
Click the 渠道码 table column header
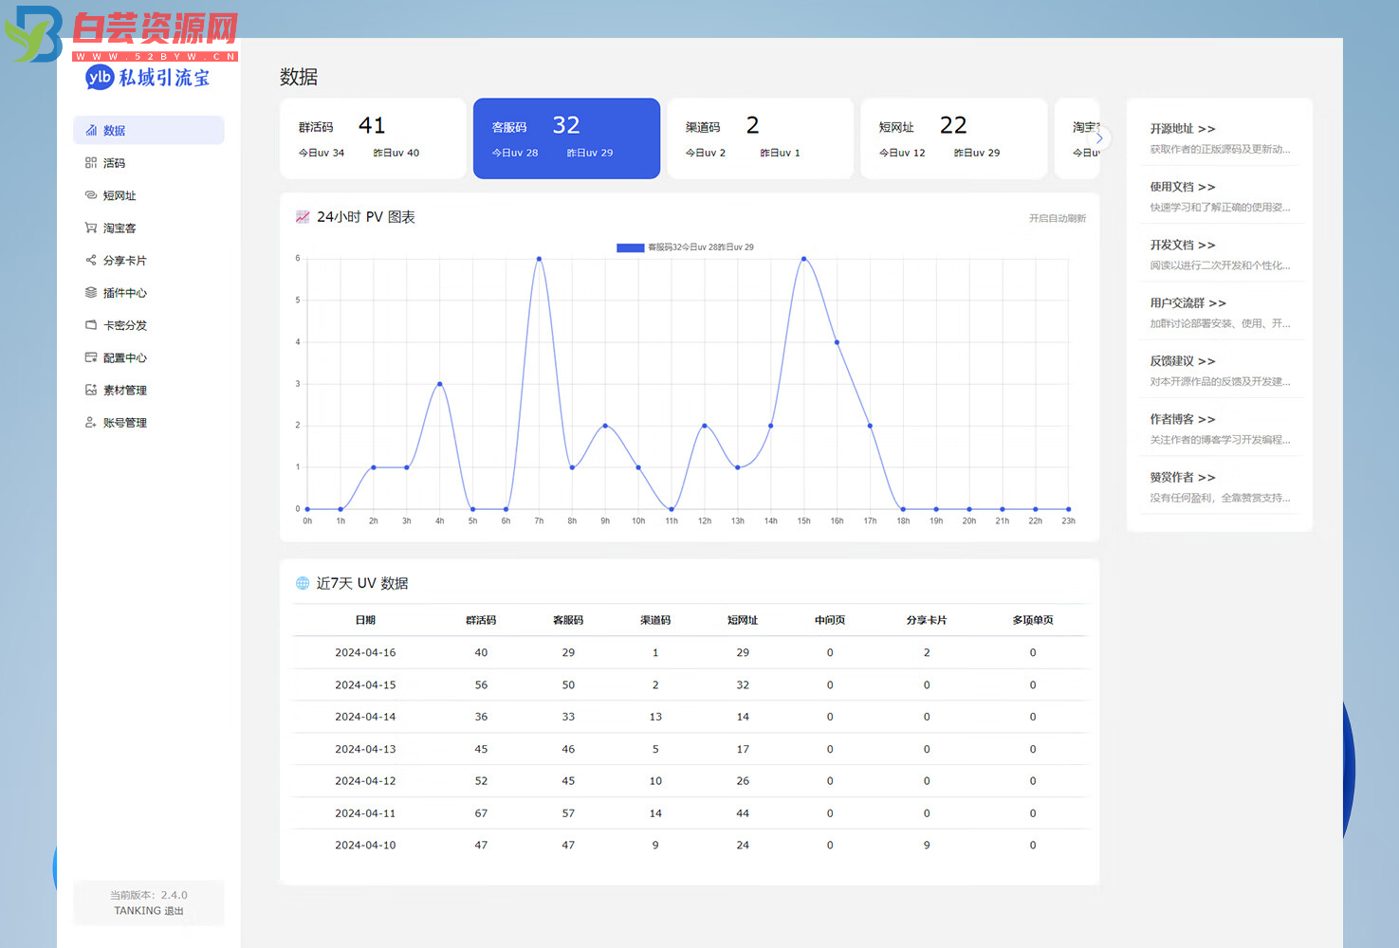(x=655, y=620)
